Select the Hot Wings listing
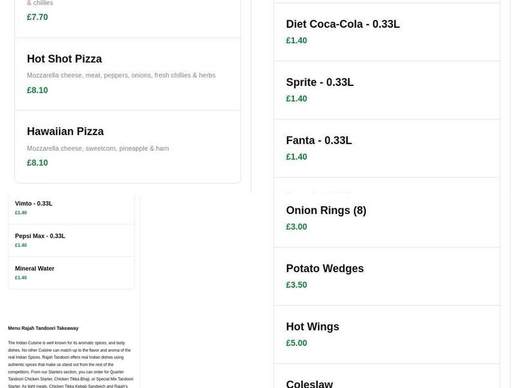Image resolution: width=517 pixels, height=388 pixels. click(x=312, y=327)
